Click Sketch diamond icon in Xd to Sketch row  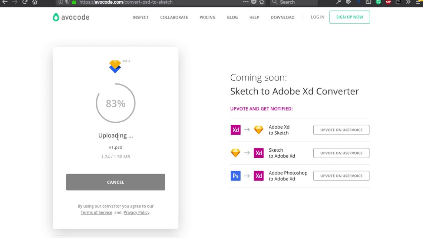pyautogui.click(x=258, y=130)
